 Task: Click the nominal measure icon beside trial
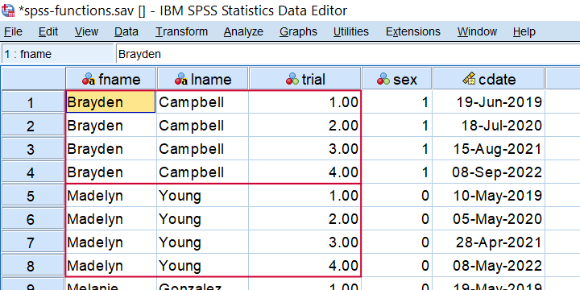point(292,79)
